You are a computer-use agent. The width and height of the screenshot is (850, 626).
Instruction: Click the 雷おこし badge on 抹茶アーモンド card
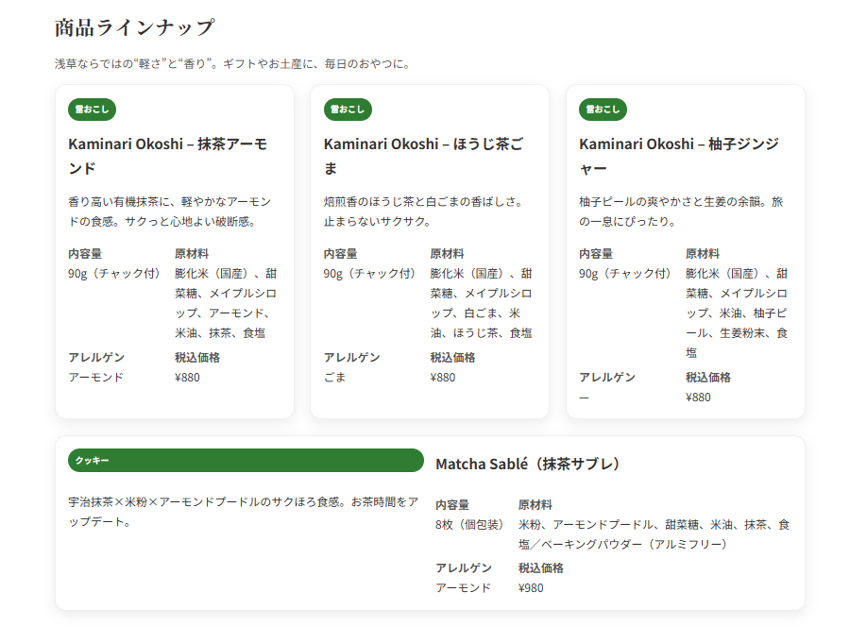92,110
